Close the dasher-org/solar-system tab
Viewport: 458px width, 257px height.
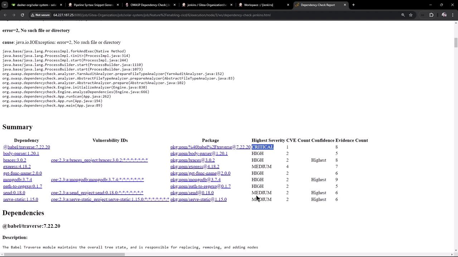(61, 5)
